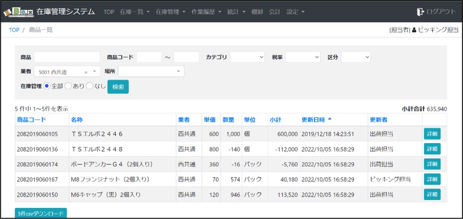
Task: Focus the 商品コード end input field
Action: click(186, 57)
